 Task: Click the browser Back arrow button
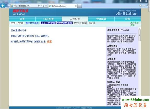3,6
